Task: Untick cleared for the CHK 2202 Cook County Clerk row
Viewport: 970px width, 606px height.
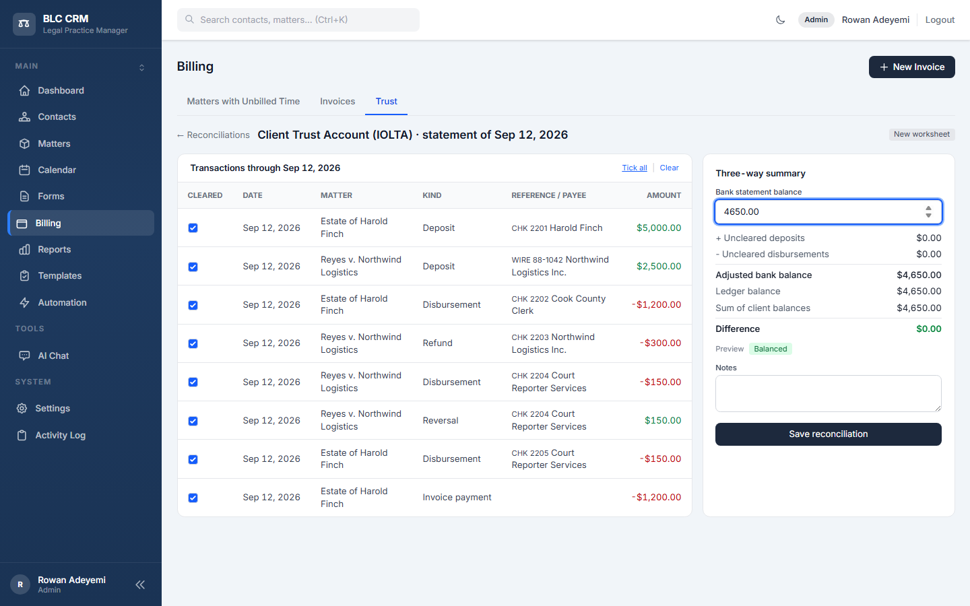Action: tap(193, 305)
